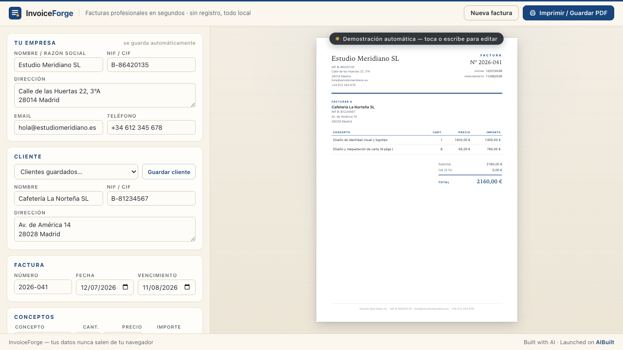Click the Guardar cliente button
Image resolution: width=623 pixels, height=350 pixels.
click(x=169, y=172)
